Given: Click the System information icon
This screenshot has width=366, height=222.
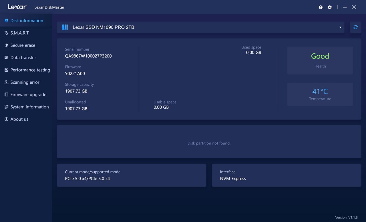Looking at the screenshot, I should [6, 107].
